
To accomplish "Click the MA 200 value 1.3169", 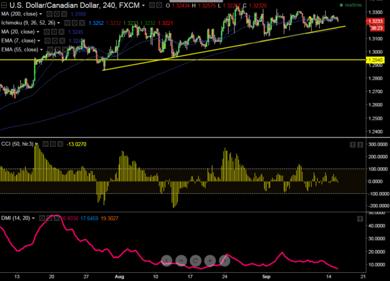I will point(78,14).
